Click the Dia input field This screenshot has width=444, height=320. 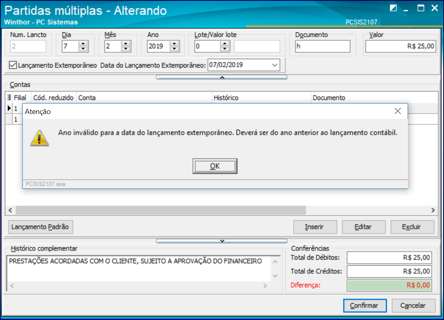[70, 46]
